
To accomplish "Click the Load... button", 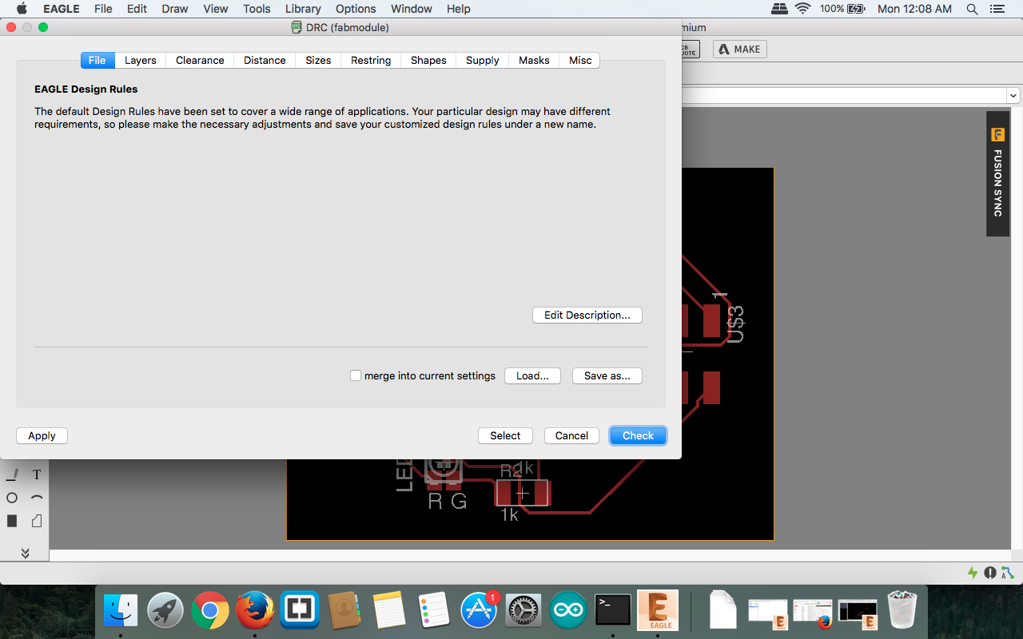I will [532, 375].
